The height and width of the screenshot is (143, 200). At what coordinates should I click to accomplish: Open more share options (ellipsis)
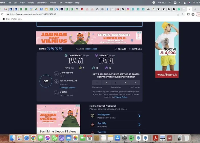point(60,49)
